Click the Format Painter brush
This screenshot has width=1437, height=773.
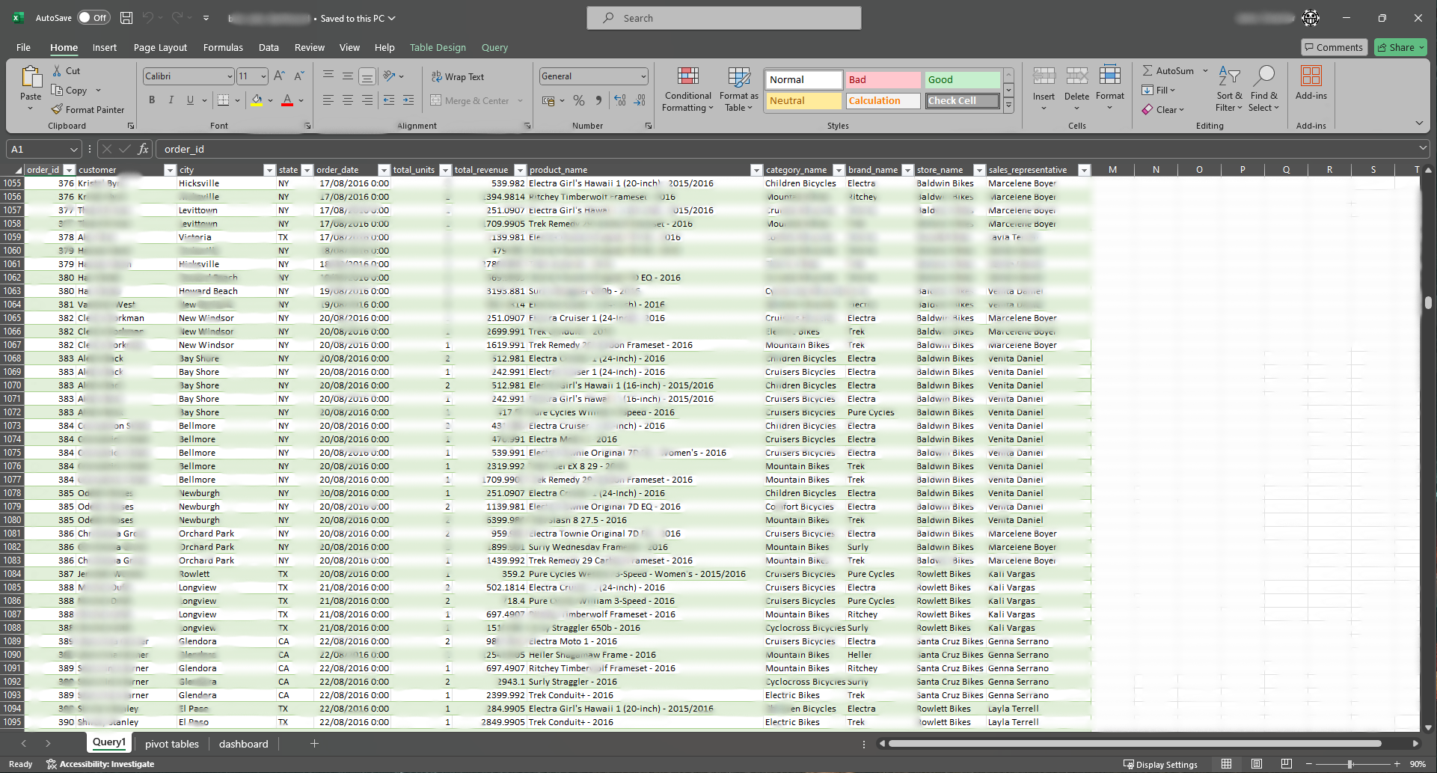pos(57,109)
